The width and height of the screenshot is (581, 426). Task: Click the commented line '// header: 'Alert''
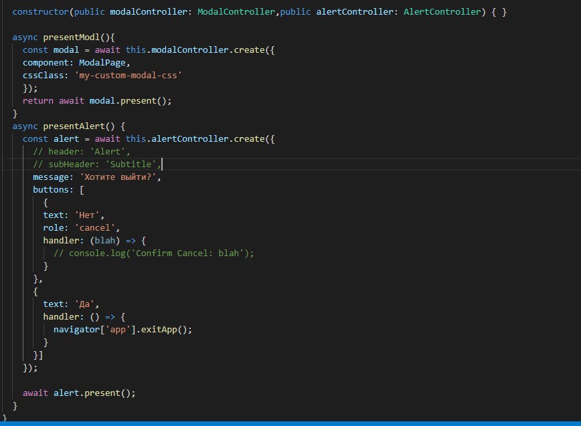click(x=82, y=151)
